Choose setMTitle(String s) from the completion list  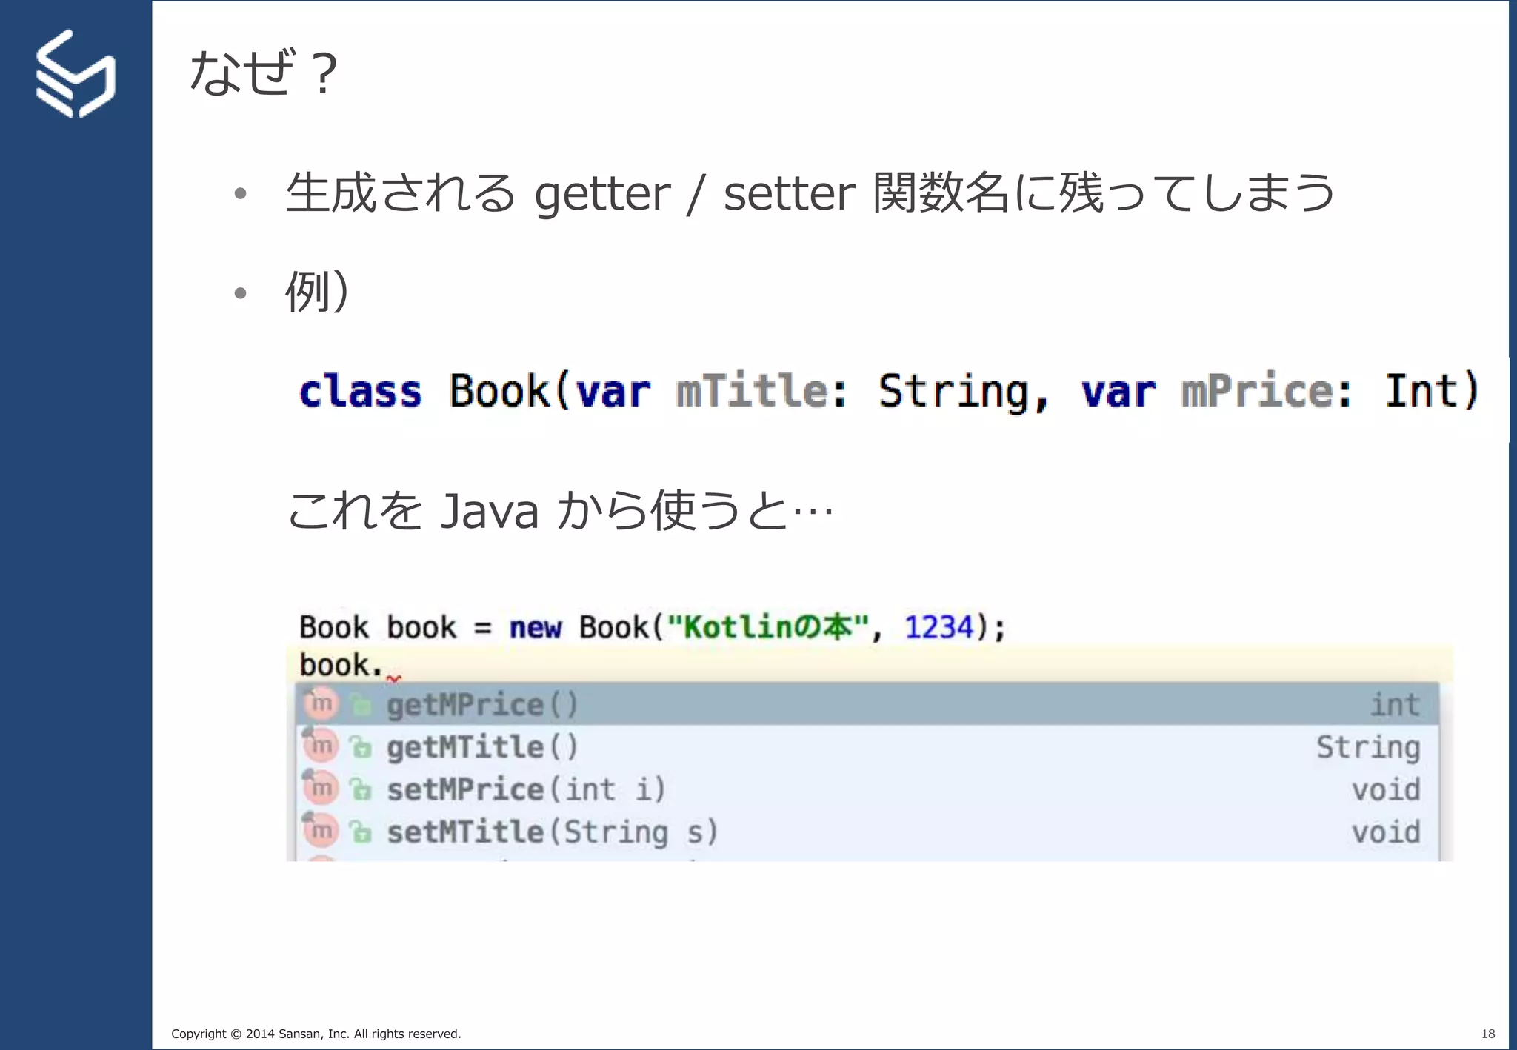click(x=867, y=832)
